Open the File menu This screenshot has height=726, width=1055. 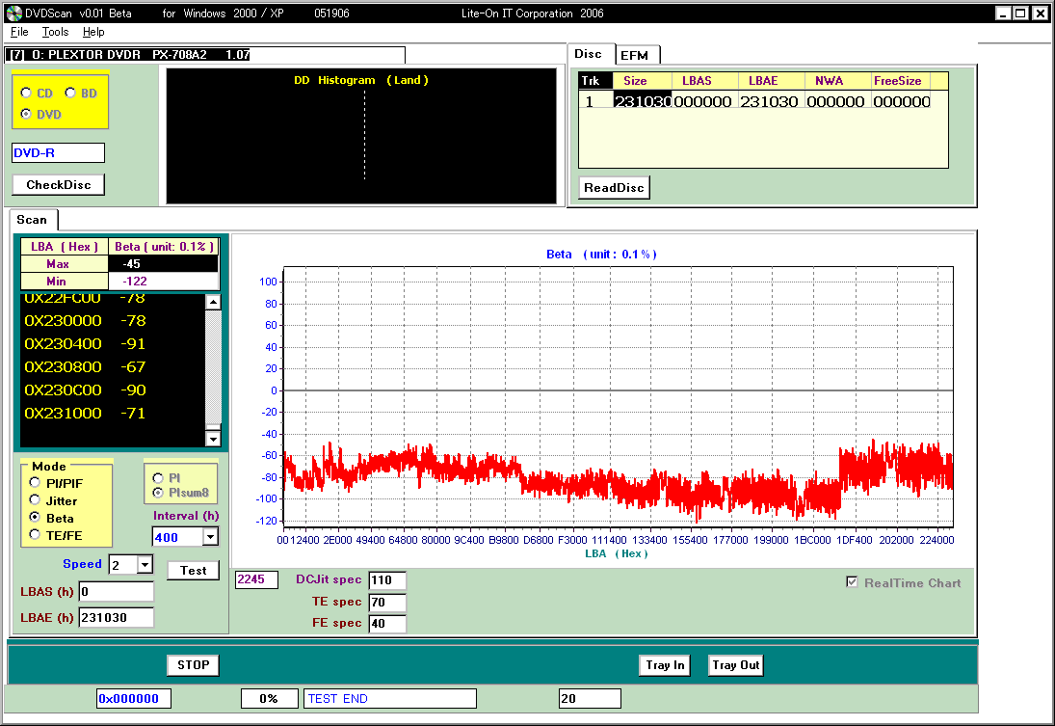point(19,32)
